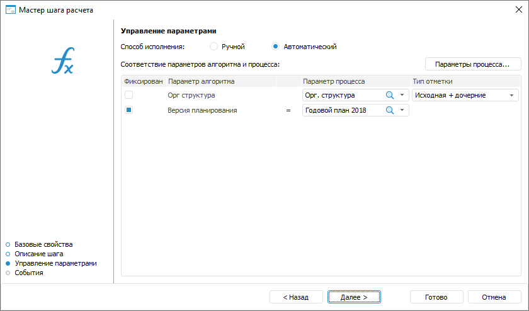Click the large fx formula icon

pos(62,62)
